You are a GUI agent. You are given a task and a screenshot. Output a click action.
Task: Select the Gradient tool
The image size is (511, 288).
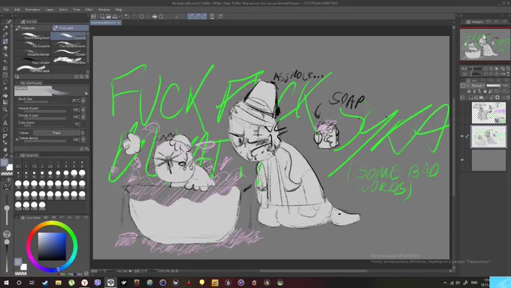point(5,102)
